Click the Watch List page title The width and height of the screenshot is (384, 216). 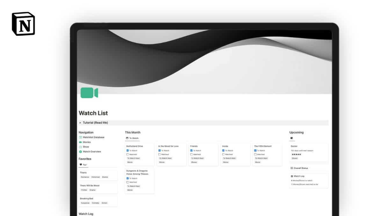click(93, 113)
